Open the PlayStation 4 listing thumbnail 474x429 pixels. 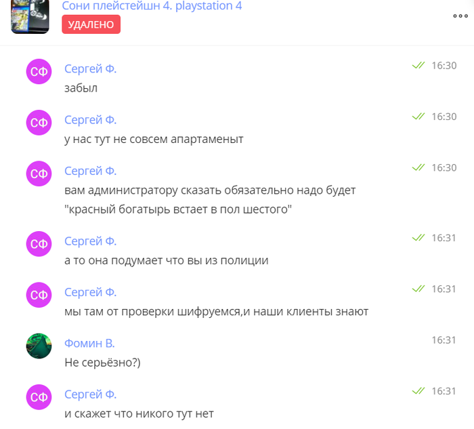[x=30, y=17]
